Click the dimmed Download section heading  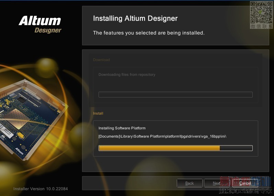101,60
